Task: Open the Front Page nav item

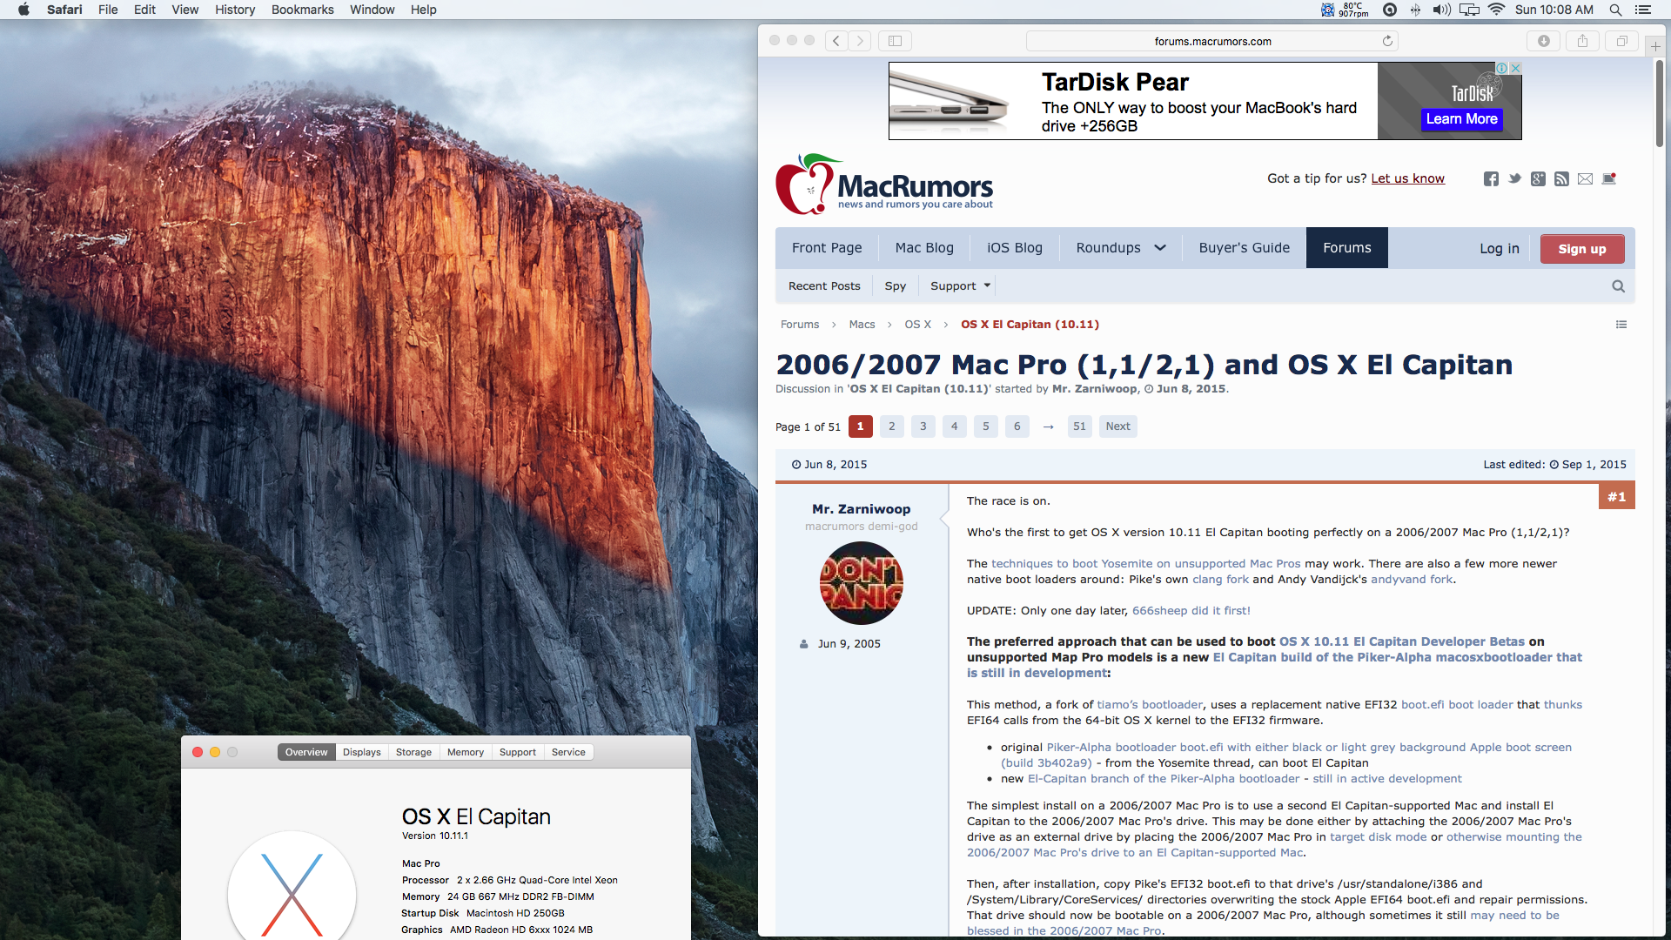Action: 827,248
